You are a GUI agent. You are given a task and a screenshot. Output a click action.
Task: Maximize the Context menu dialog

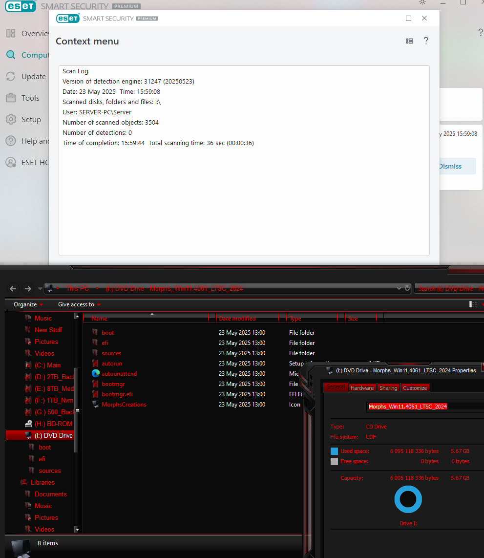click(x=408, y=18)
